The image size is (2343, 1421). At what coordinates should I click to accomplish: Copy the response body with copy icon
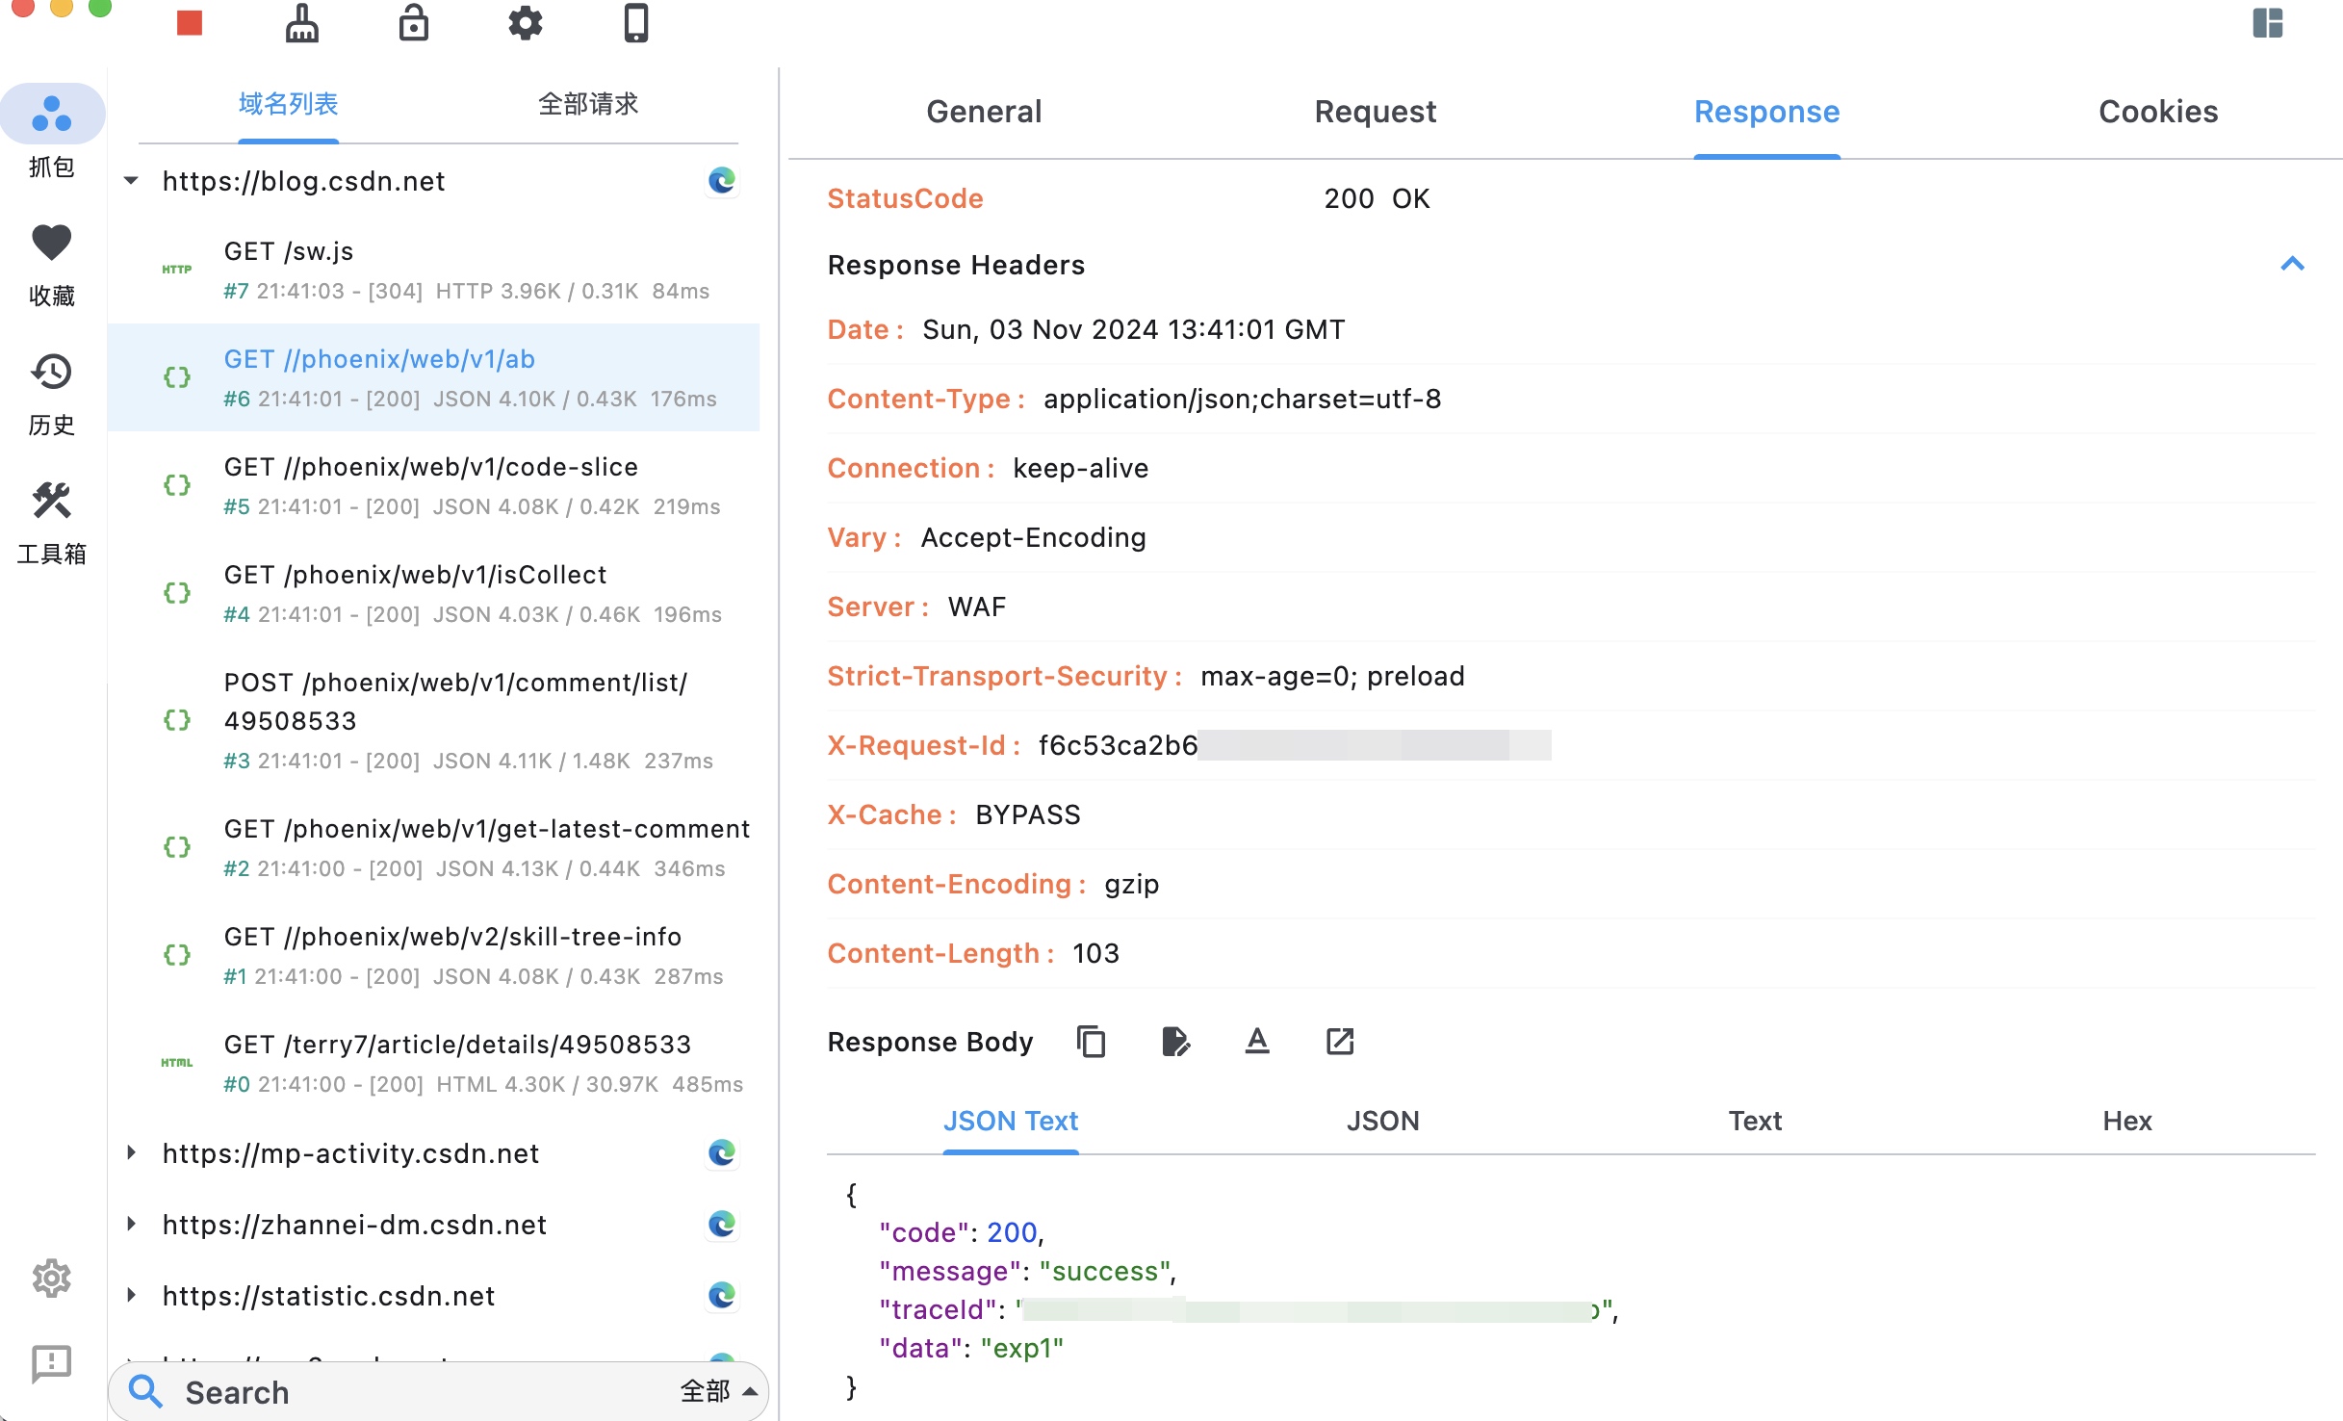click(1091, 1042)
